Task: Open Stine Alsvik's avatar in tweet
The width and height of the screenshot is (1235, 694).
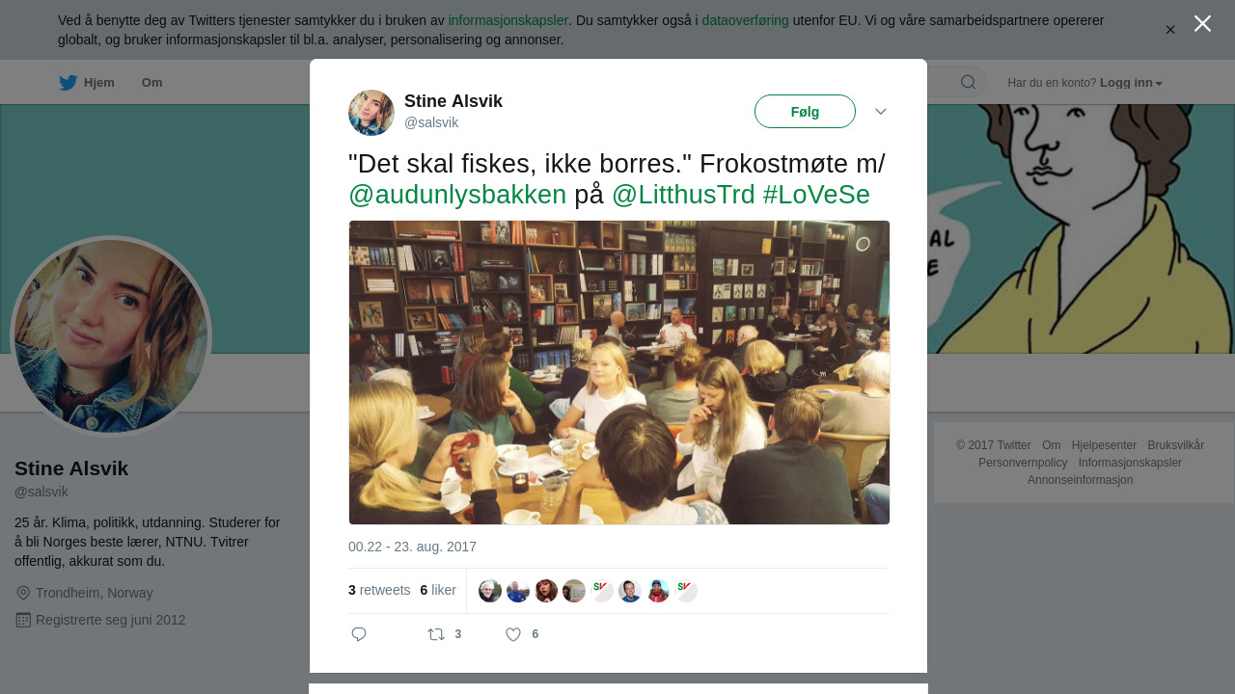Action: (x=371, y=113)
